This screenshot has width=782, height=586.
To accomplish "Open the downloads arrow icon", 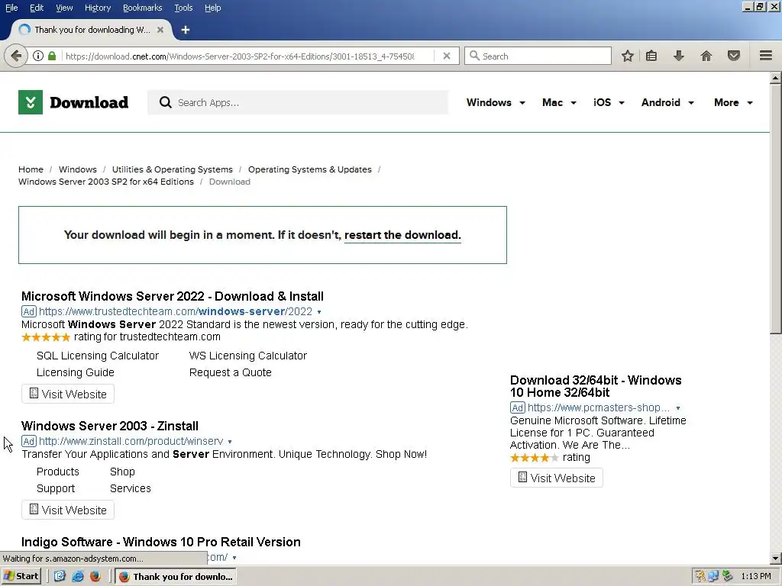I will [679, 56].
